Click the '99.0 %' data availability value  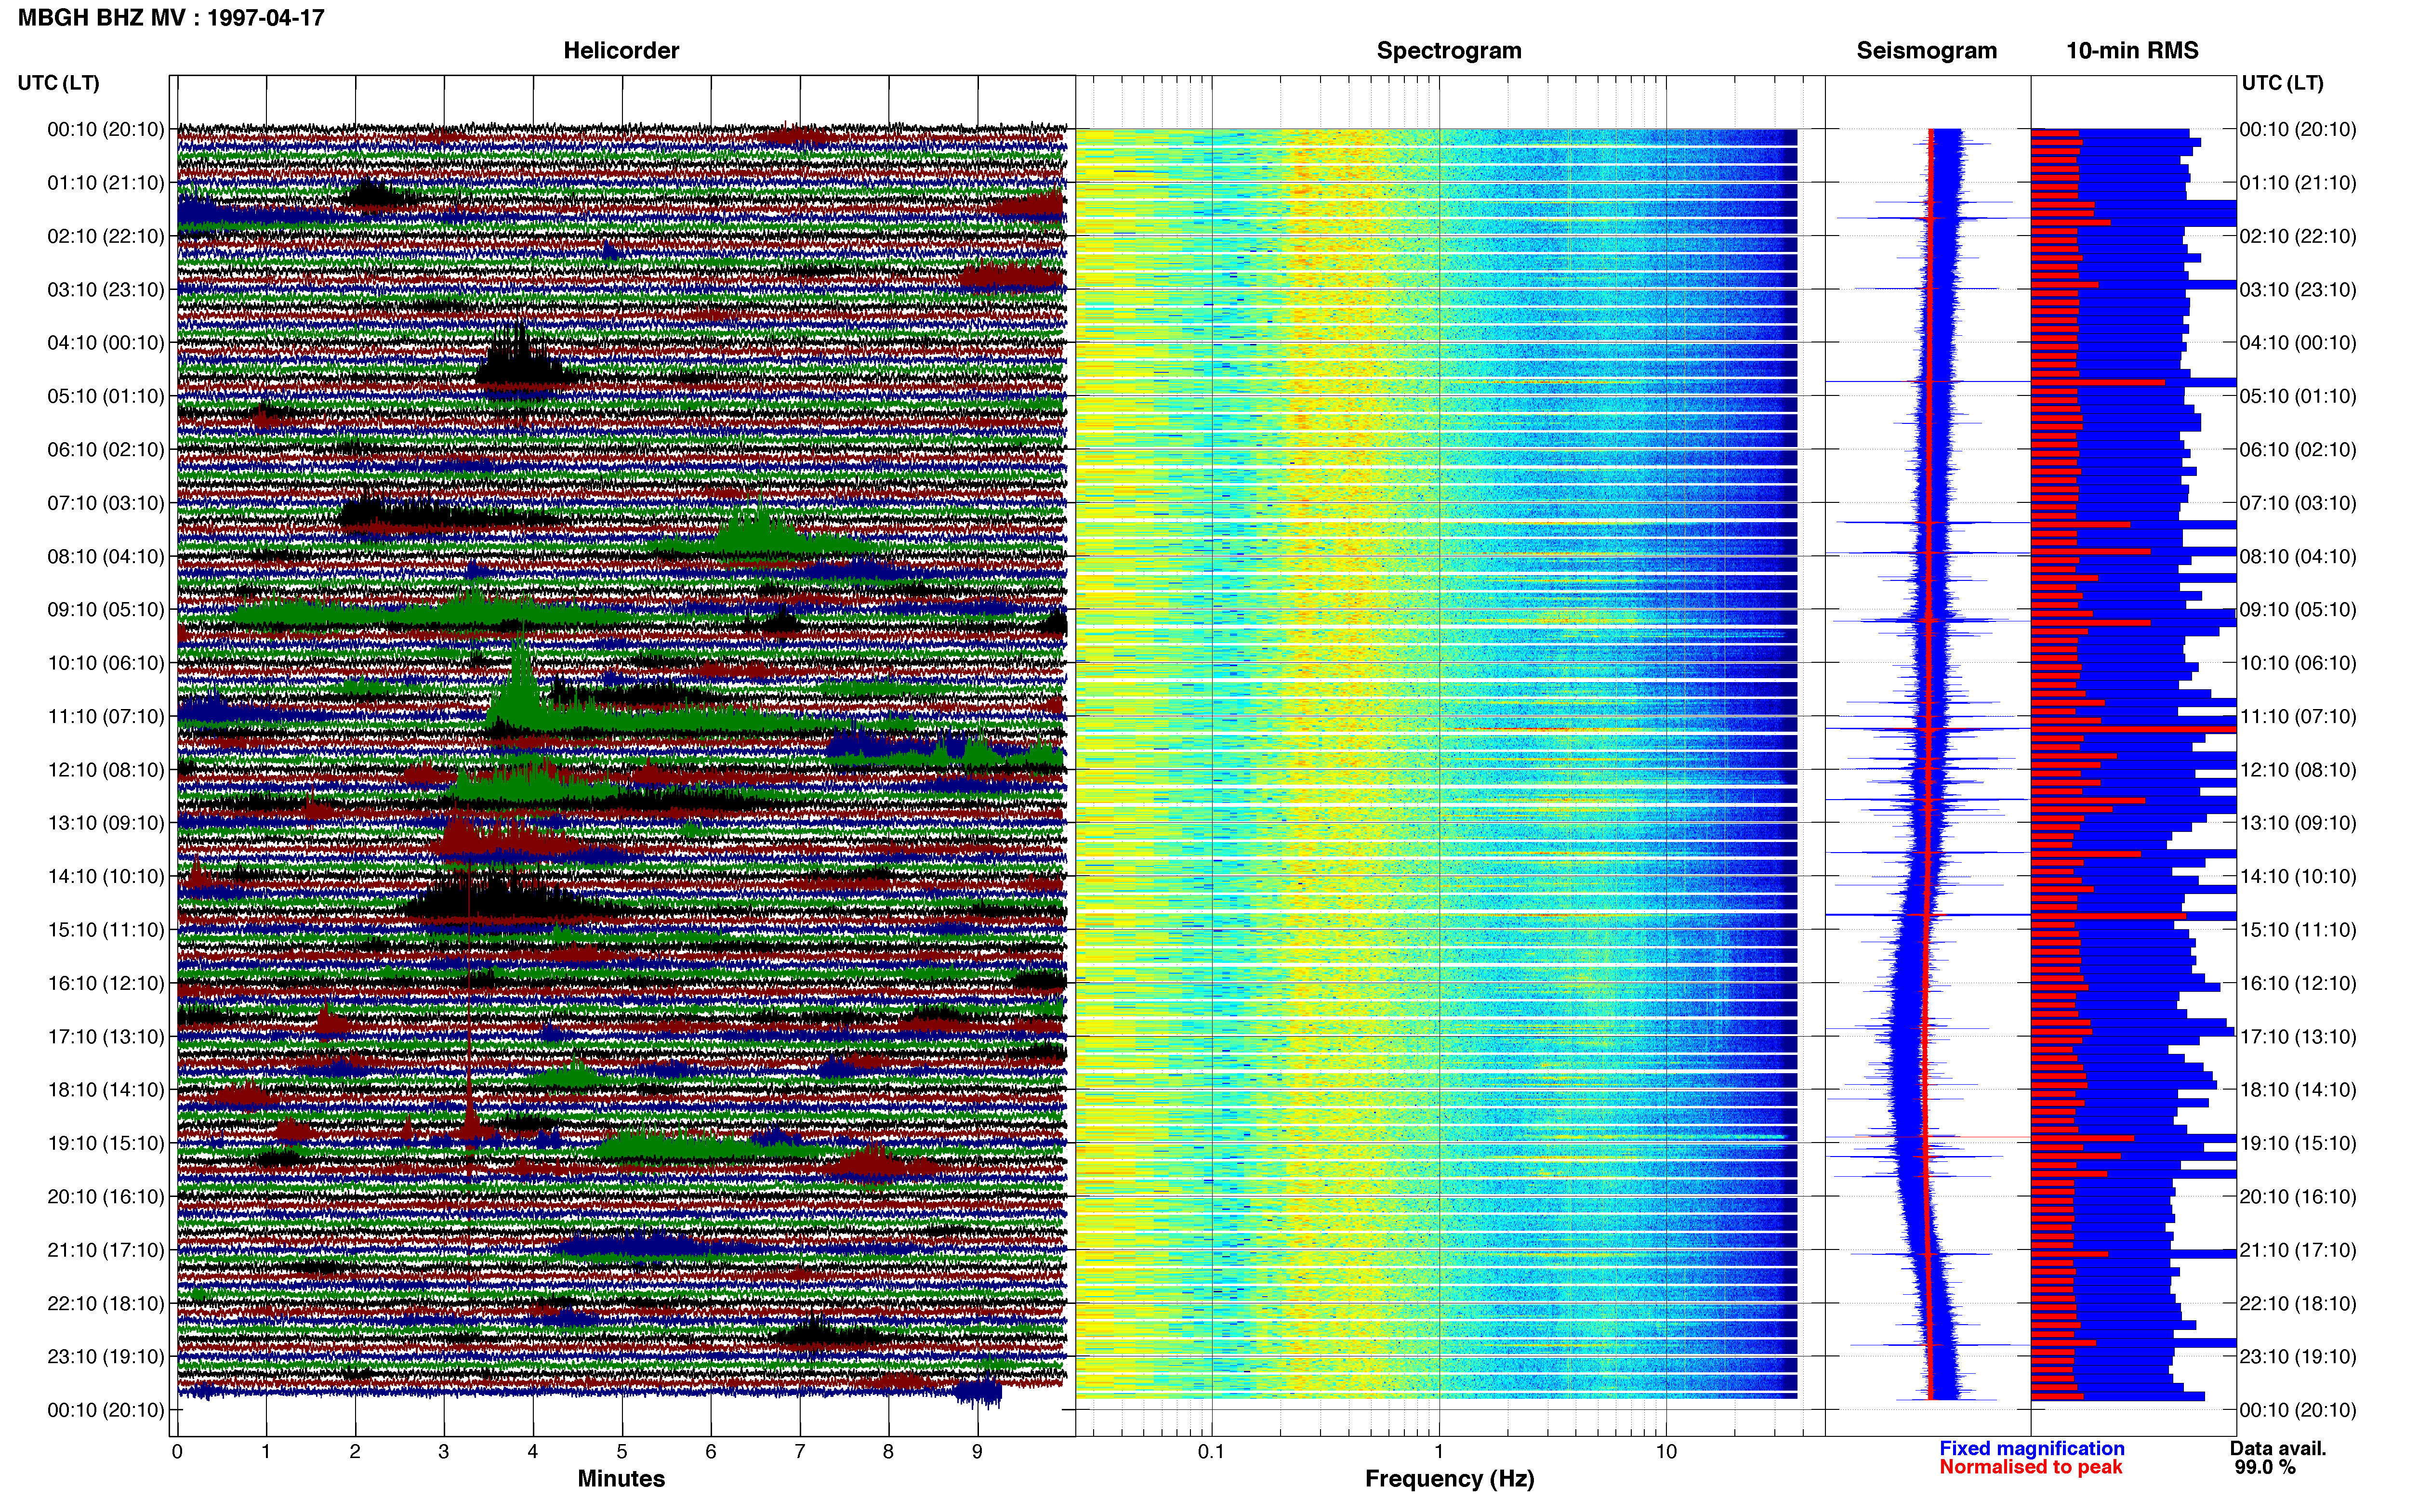(2265, 1467)
